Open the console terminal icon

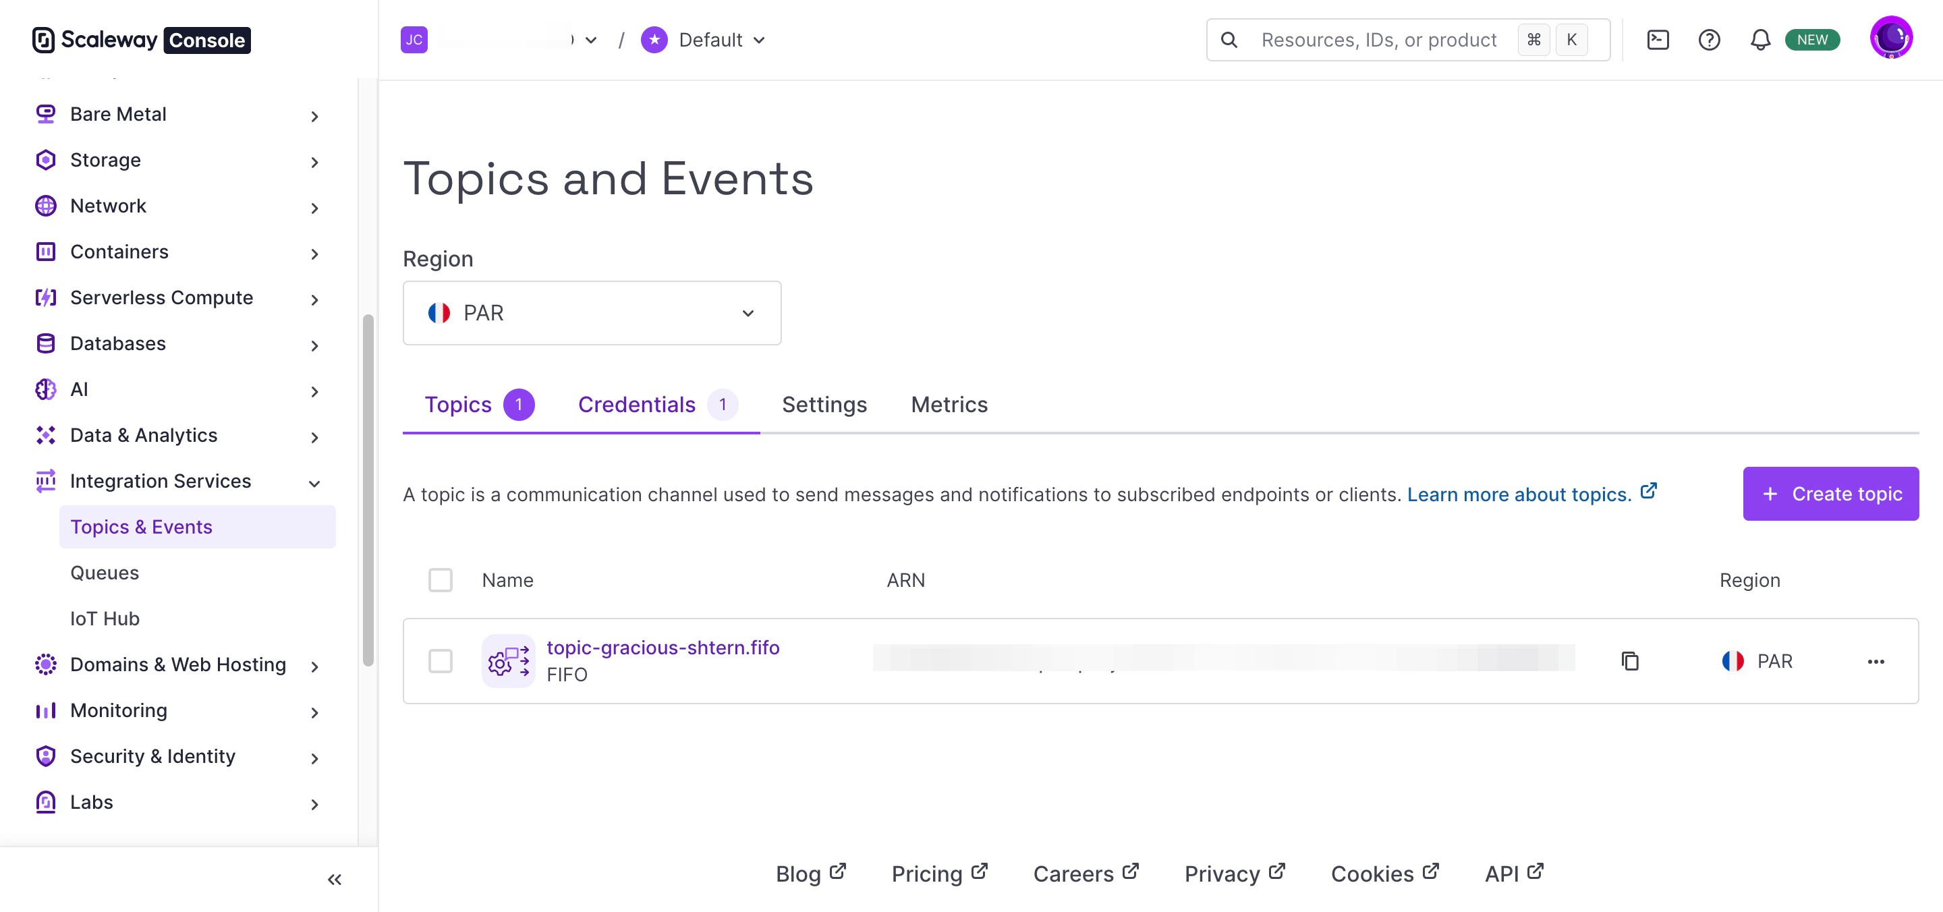[x=1658, y=39]
